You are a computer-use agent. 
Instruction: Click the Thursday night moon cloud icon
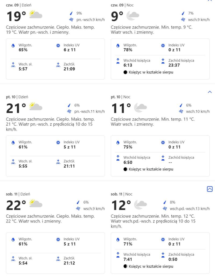click(133, 16)
